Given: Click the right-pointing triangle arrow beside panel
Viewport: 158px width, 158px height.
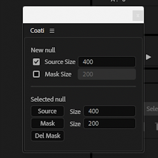Looking at the screenshot, I should [148, 57].
